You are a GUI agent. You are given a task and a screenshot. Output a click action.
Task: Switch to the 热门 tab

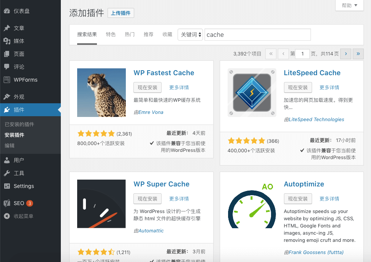pyautogui.click(x=130, y=35)
